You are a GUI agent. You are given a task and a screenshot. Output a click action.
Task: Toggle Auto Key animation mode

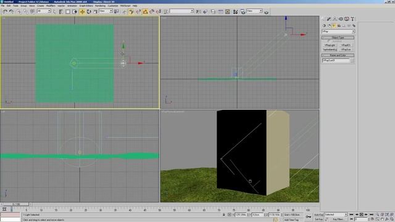(x=318, y=215)
